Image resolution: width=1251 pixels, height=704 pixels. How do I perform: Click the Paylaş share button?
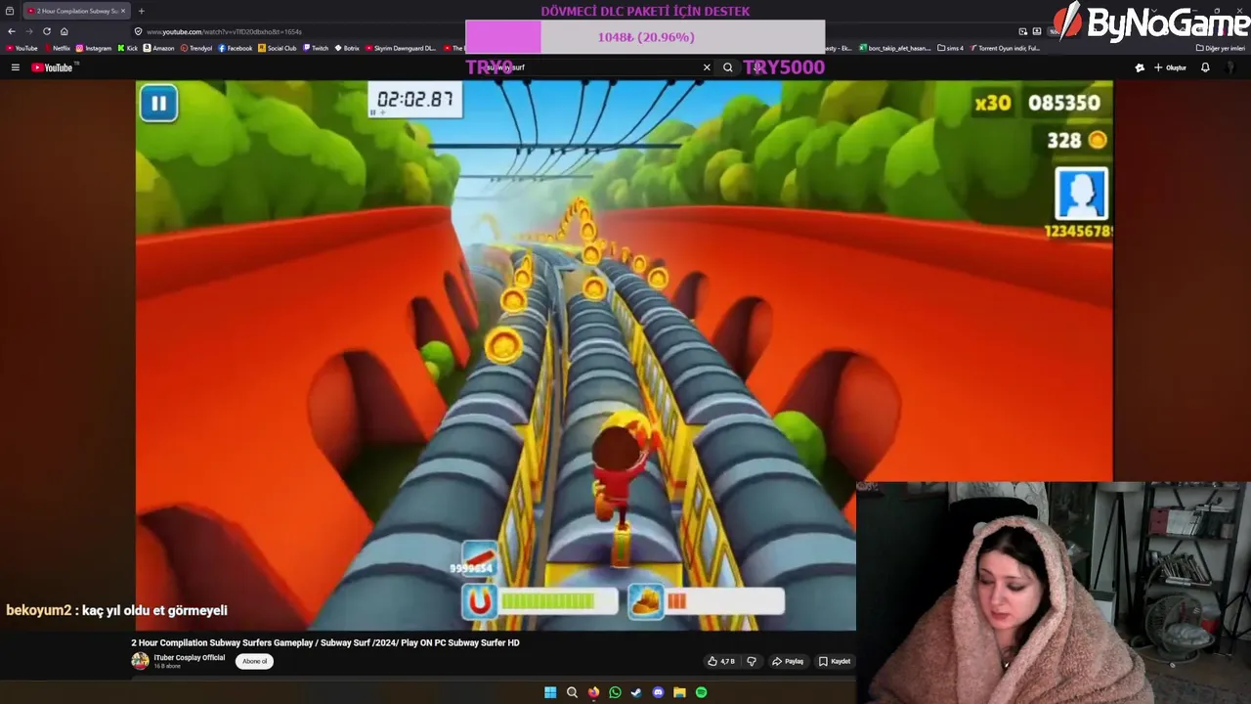[788, 661]
